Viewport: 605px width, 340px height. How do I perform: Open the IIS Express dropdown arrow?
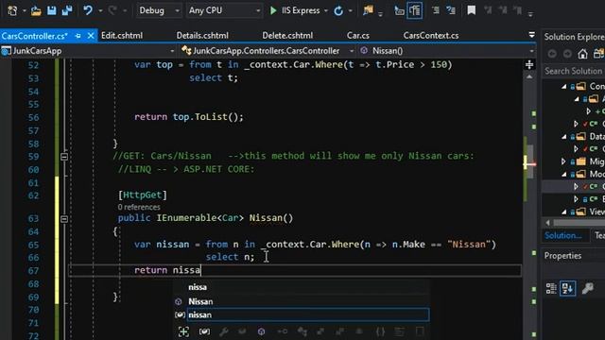coord(325,10)
